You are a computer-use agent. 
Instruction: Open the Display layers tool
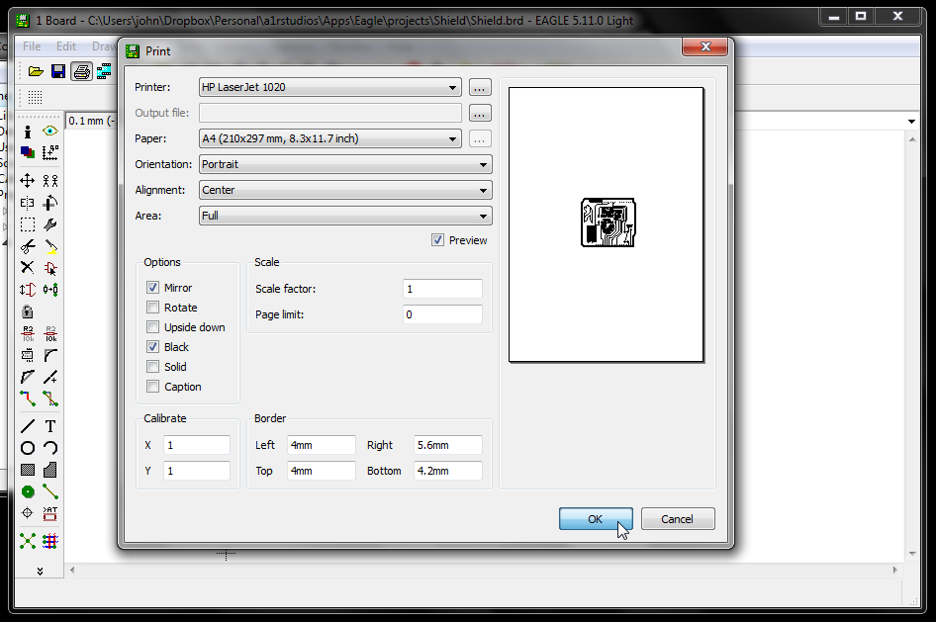28,152
